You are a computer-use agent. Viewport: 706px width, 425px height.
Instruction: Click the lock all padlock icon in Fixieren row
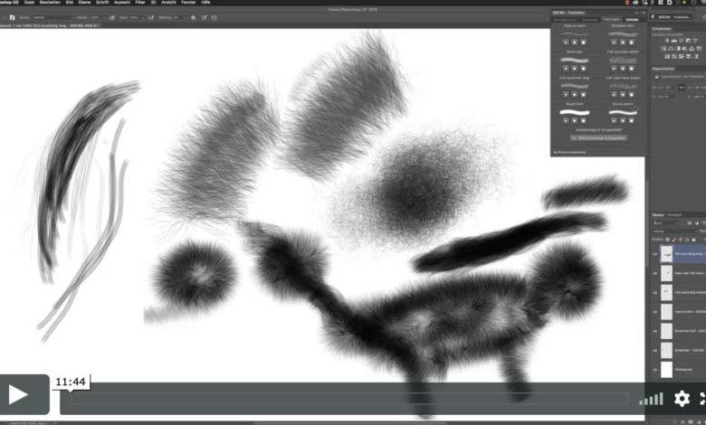[x=693, y=240]
